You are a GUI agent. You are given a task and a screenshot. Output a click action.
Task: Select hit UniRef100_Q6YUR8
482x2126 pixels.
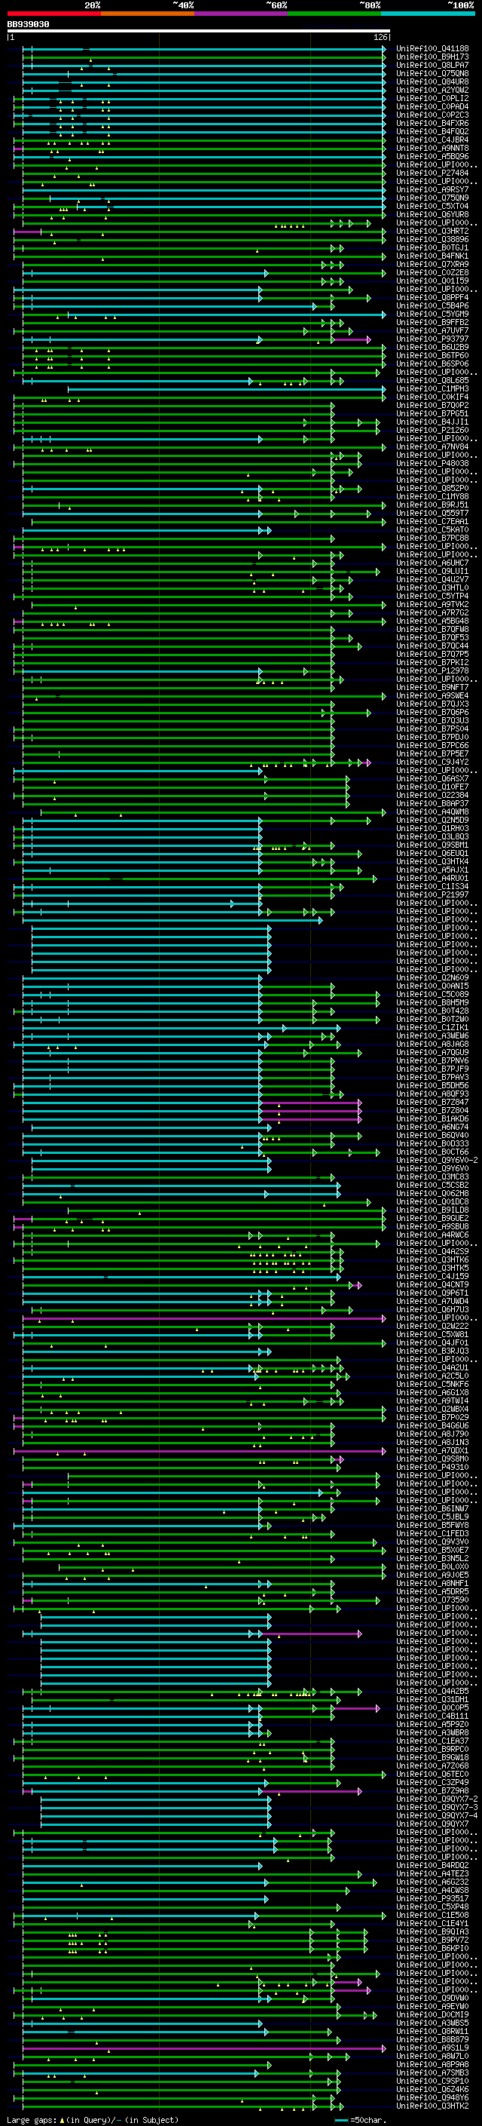pos(432,215)
